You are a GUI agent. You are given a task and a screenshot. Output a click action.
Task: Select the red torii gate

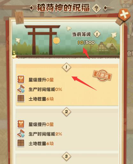(42, 40)
